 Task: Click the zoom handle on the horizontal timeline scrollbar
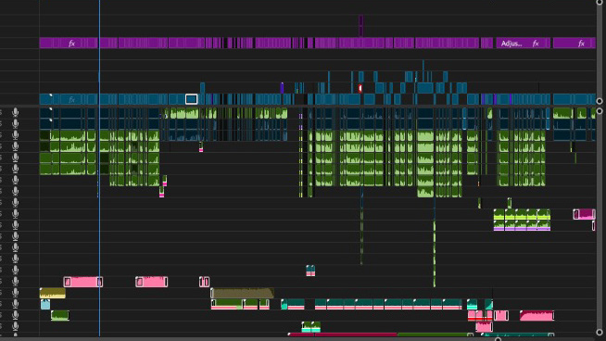[499, 339]
